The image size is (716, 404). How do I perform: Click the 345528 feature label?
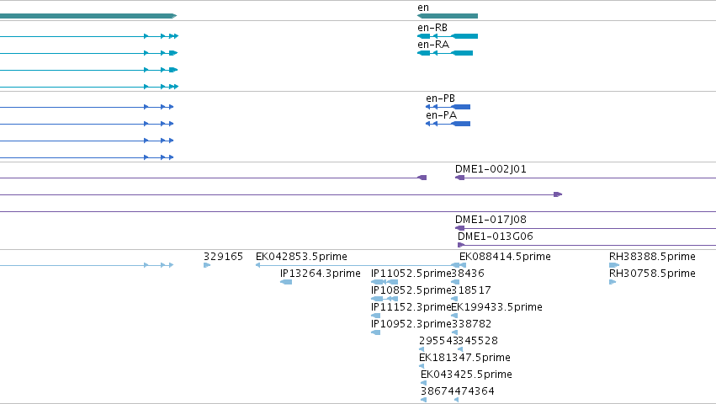tap(478, 341)
